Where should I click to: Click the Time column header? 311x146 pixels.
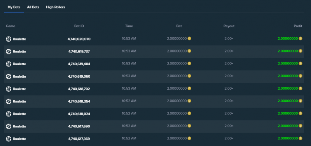pyautogui.click(x=129, y=26)
